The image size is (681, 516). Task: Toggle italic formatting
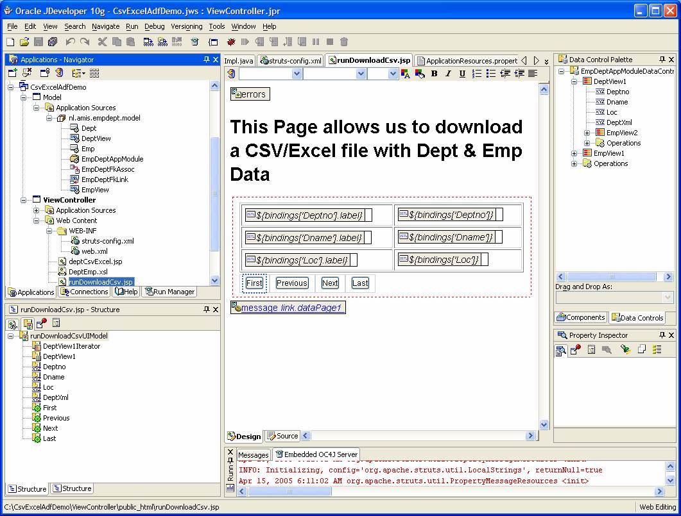pyautogui.click(x=448, y=74)
